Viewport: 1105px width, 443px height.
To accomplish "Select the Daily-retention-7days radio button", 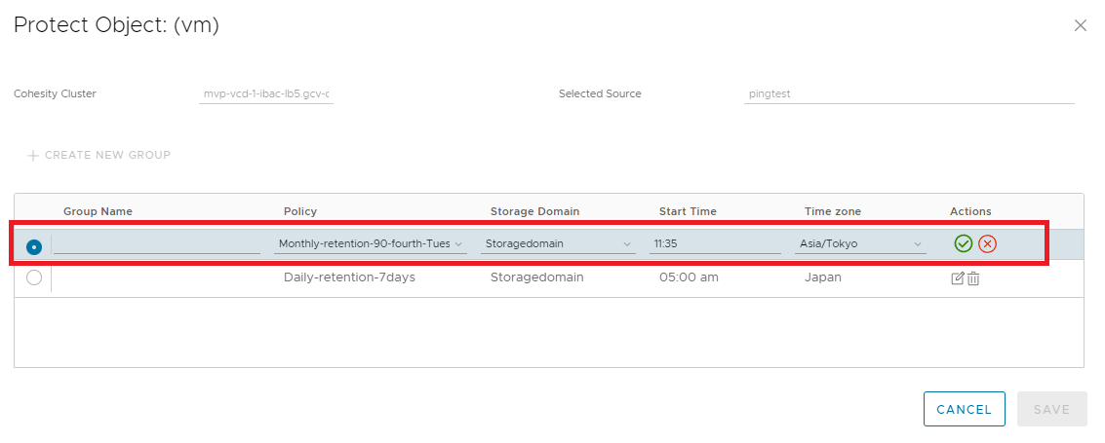I will click(34, 277).
